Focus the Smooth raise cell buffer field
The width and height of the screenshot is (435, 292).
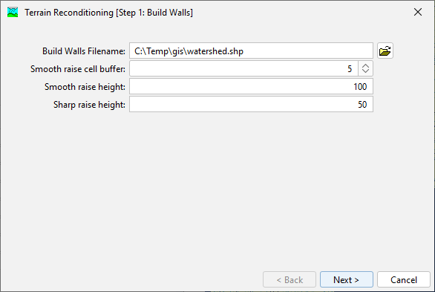coord(244,68)
